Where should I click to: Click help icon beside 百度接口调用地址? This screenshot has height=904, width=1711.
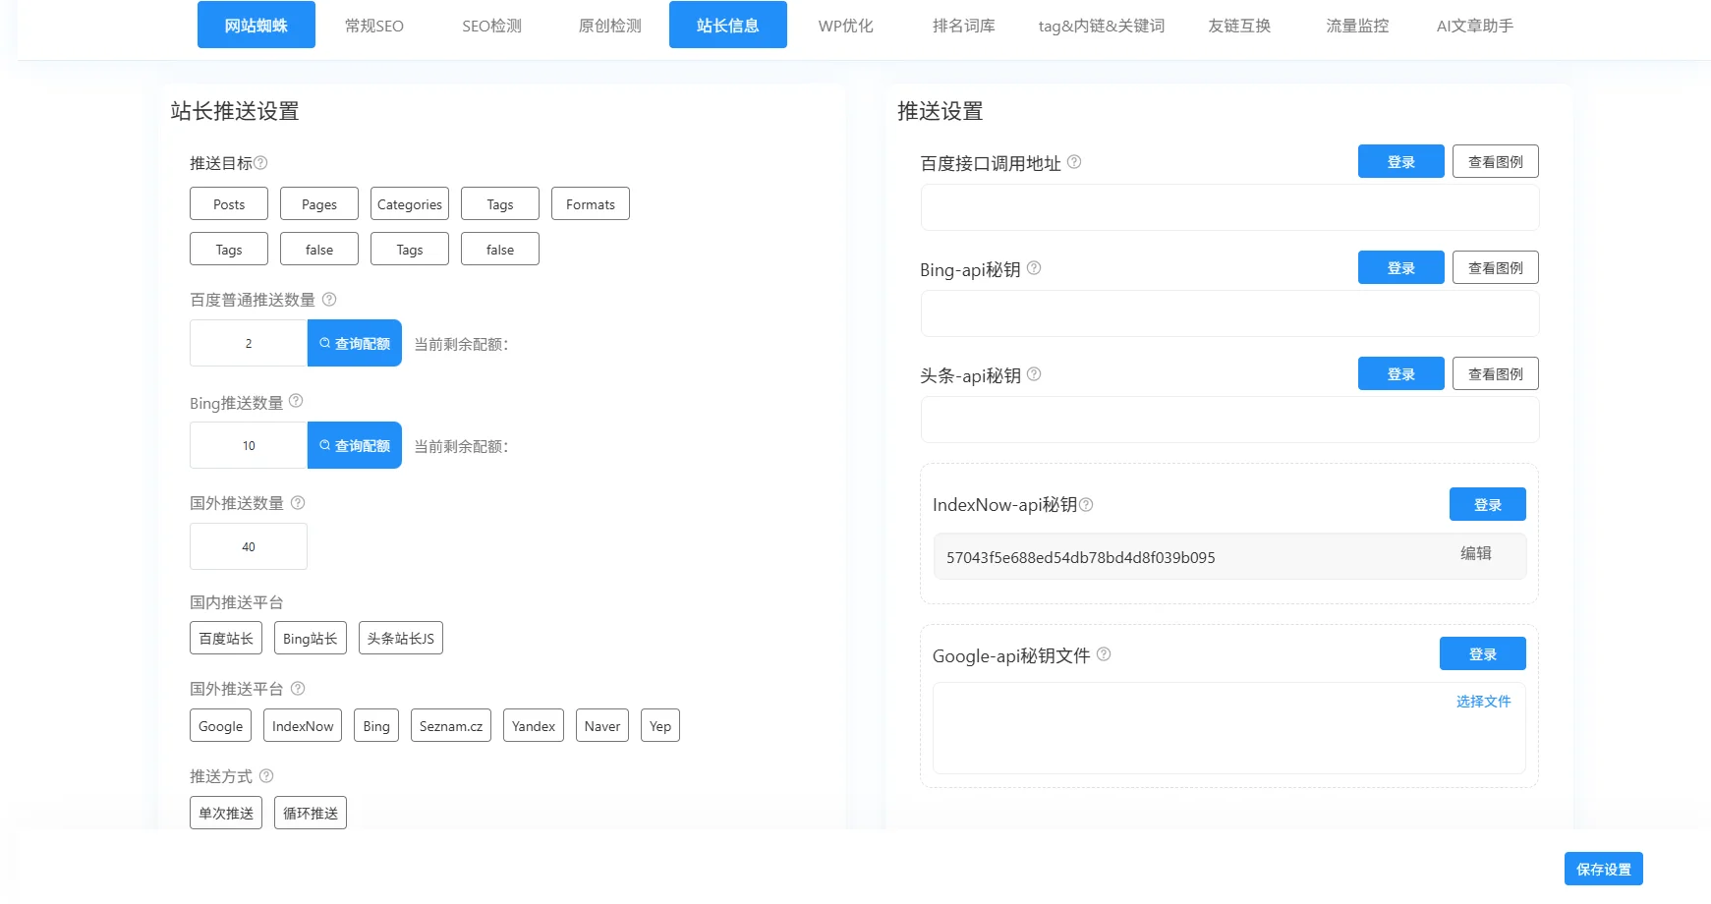point(1074,161)
